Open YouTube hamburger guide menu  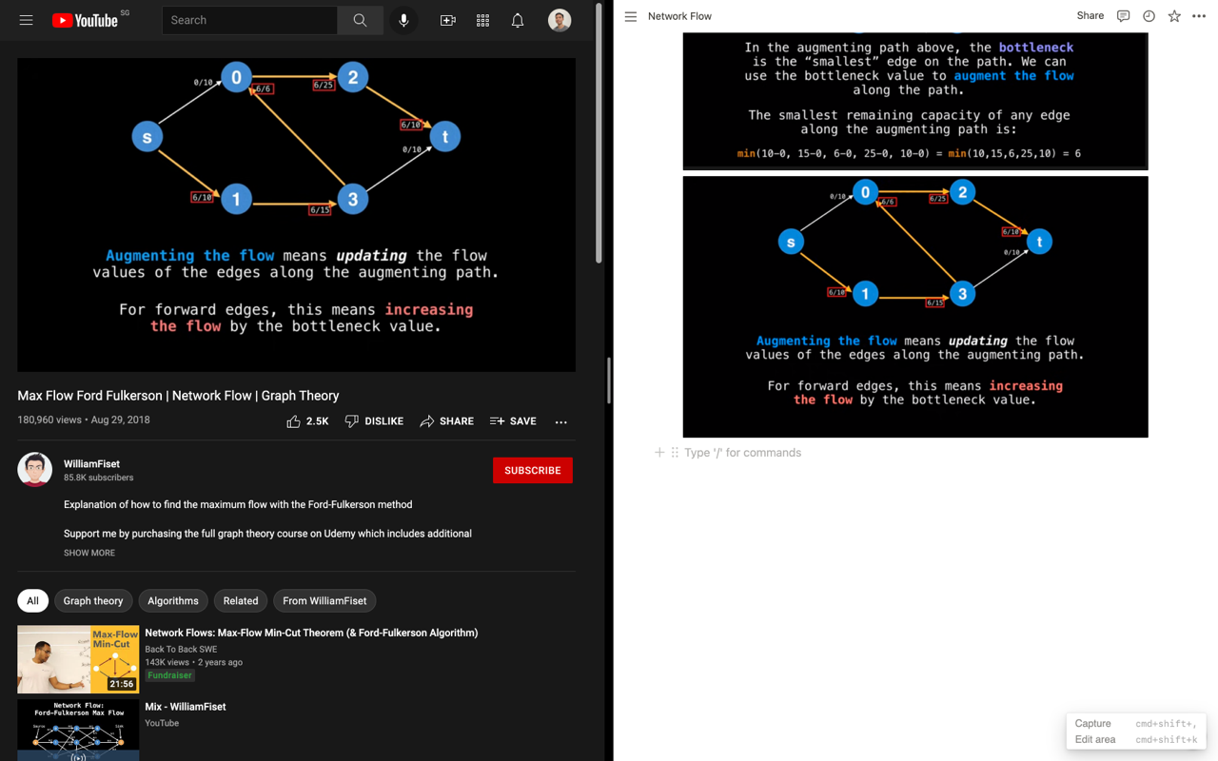(x=26, y=20)
